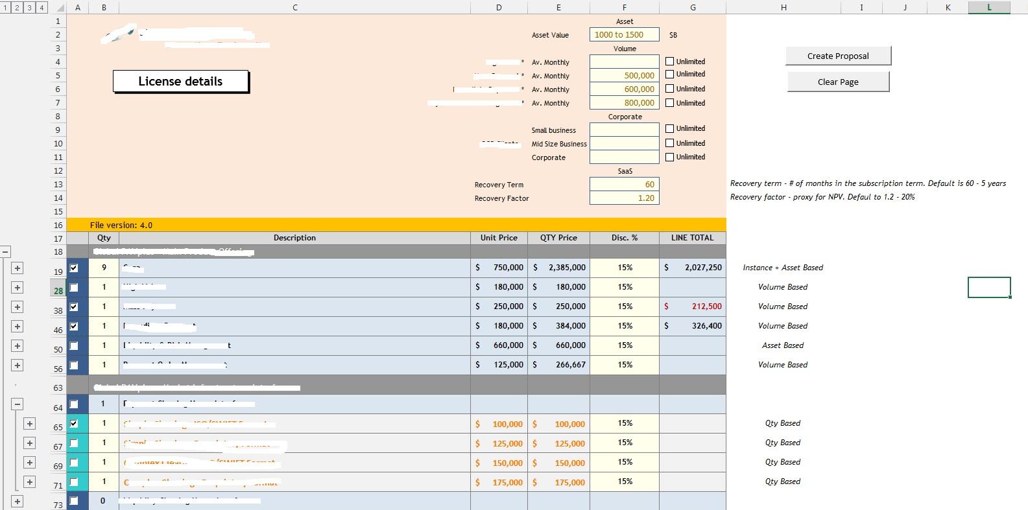Click the 'Description' column heading
Viewport: 1028px width, 510px height.
294,238
